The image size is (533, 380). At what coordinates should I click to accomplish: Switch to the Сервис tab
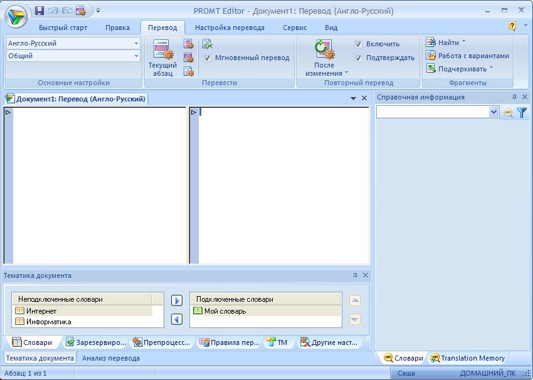tap(295, 28)
